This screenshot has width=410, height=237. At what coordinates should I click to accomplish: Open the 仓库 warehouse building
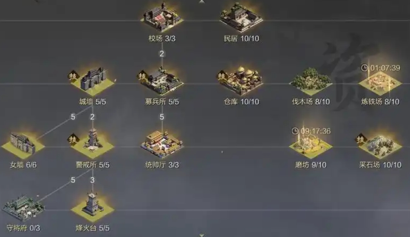click(241, 81)
